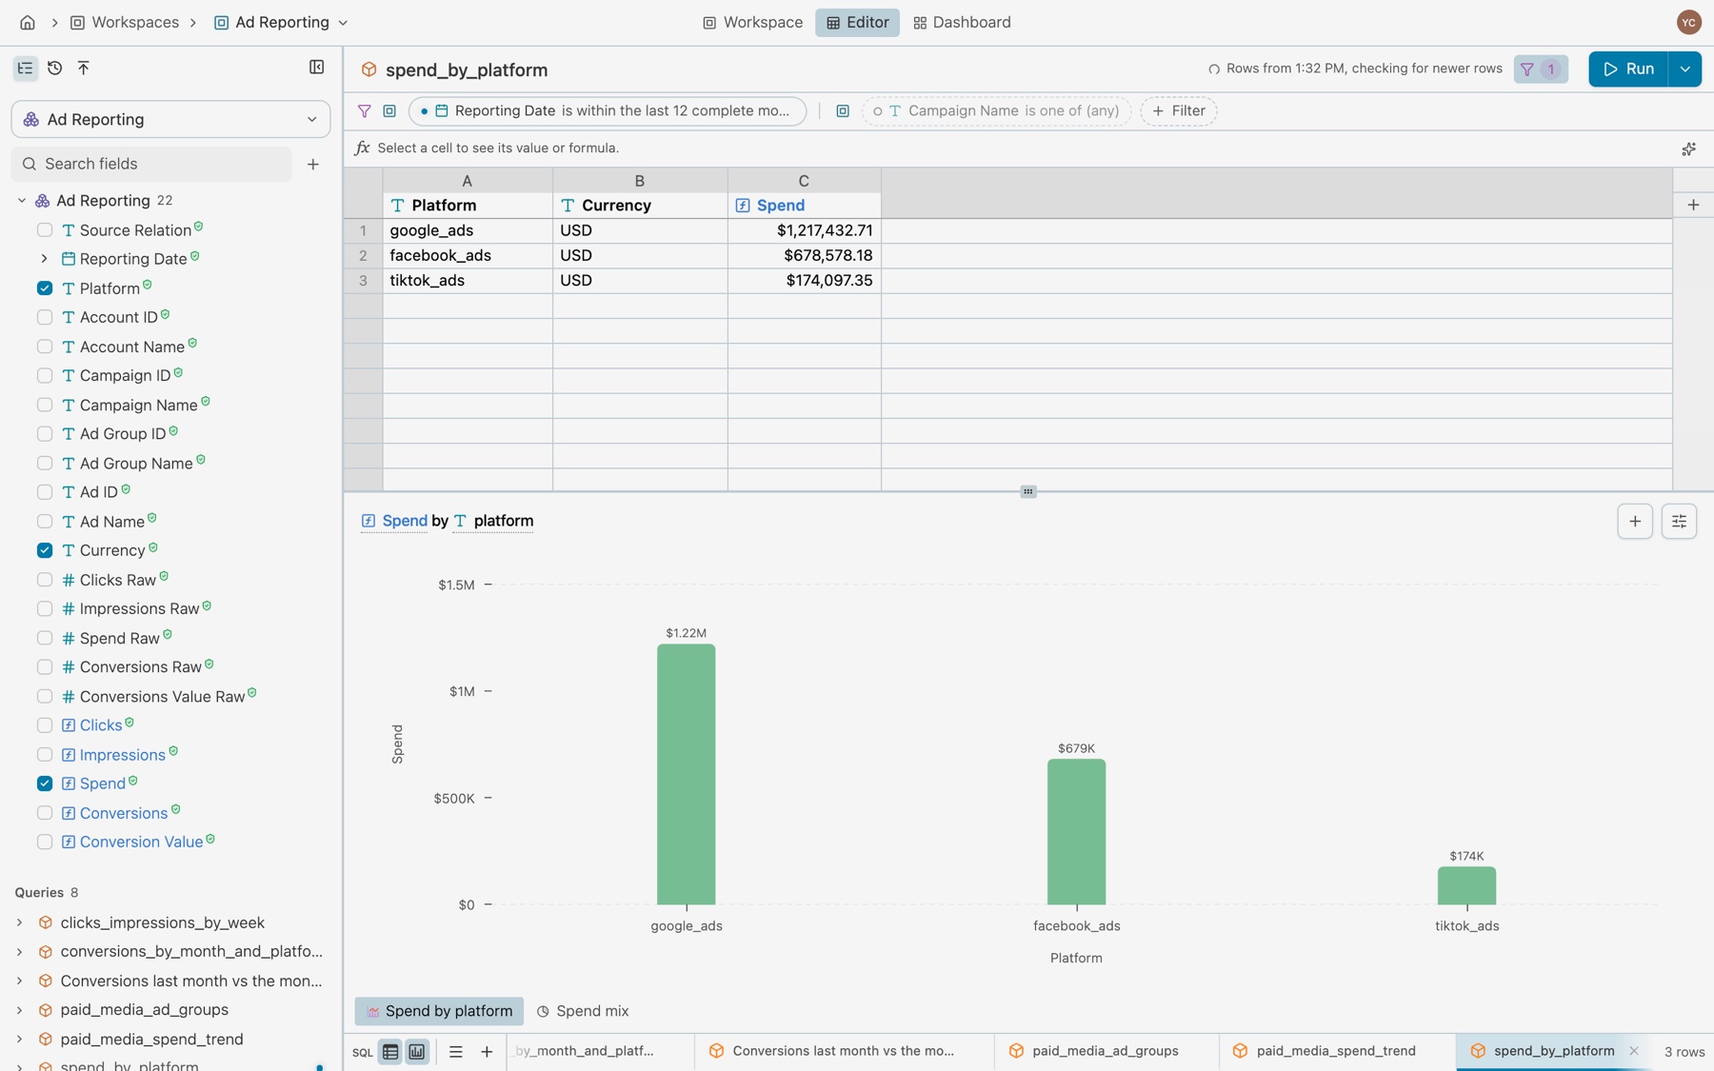The image size is (1714, 1071).
Task: Expand the clicks_impressions_by_week query
Action: click(x=20, y=922)
